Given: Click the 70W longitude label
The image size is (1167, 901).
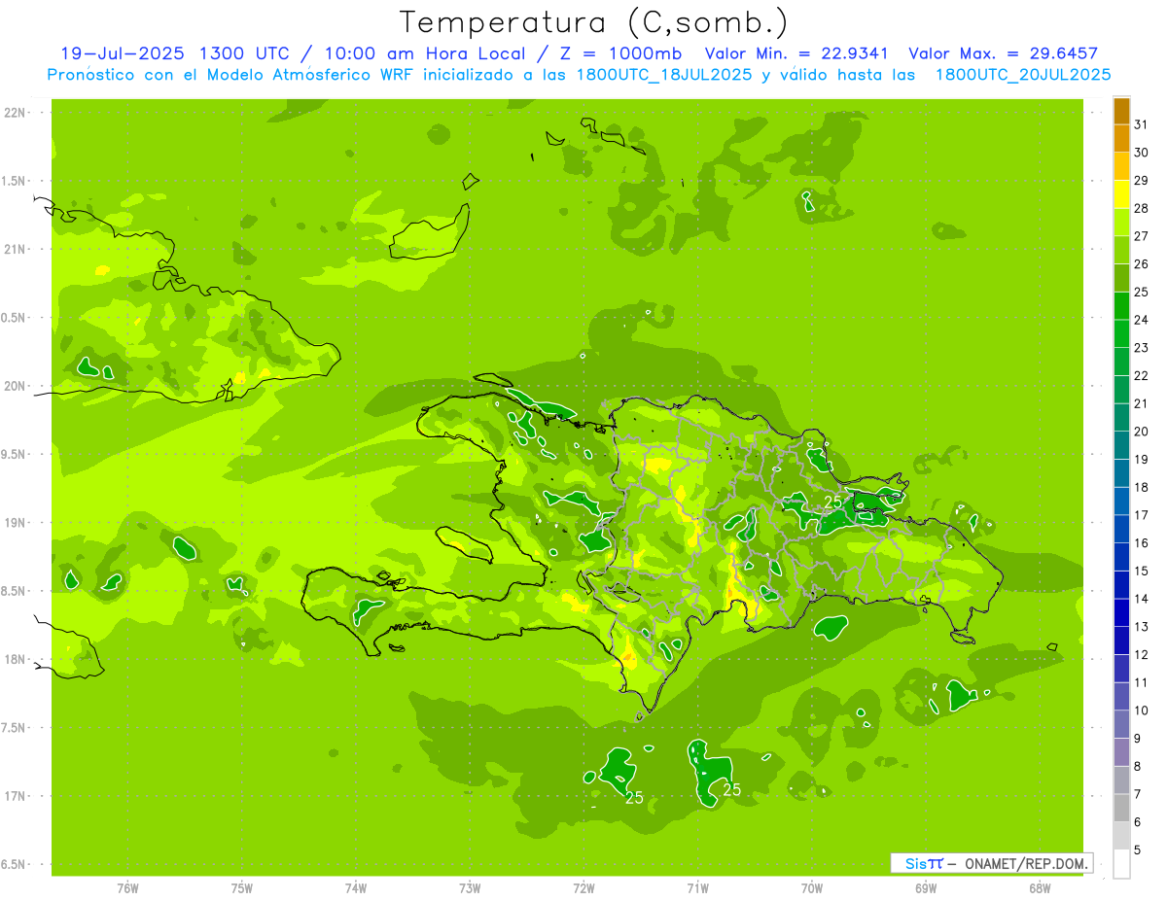Looking at the screenshot, I should 812,887.
